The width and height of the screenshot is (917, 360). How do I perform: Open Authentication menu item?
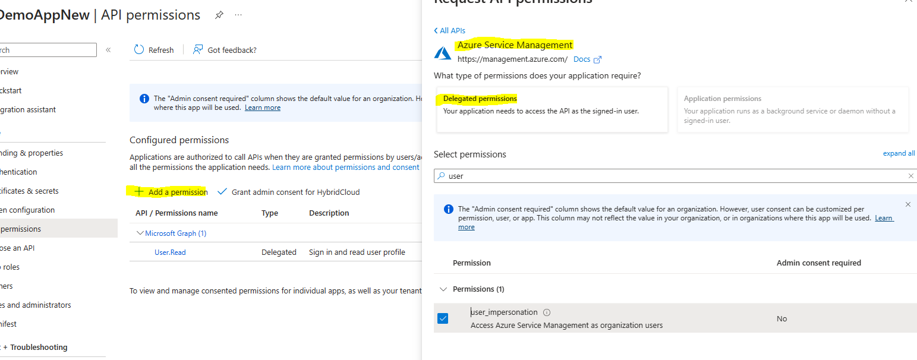[18, 172]
